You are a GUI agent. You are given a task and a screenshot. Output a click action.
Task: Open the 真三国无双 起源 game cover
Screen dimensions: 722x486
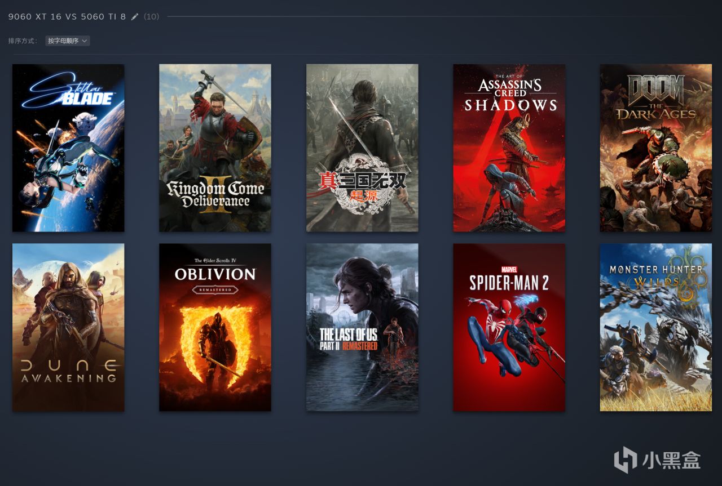coord(362,148)
